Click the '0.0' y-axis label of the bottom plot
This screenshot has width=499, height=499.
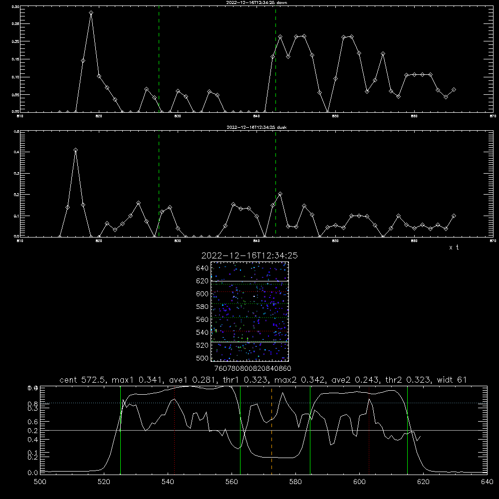(32, 473)
